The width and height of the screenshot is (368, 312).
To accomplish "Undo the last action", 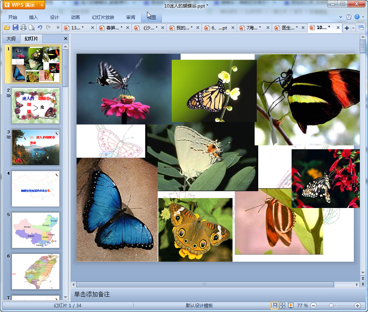I will pyautogui.click(x=40, y=28).
